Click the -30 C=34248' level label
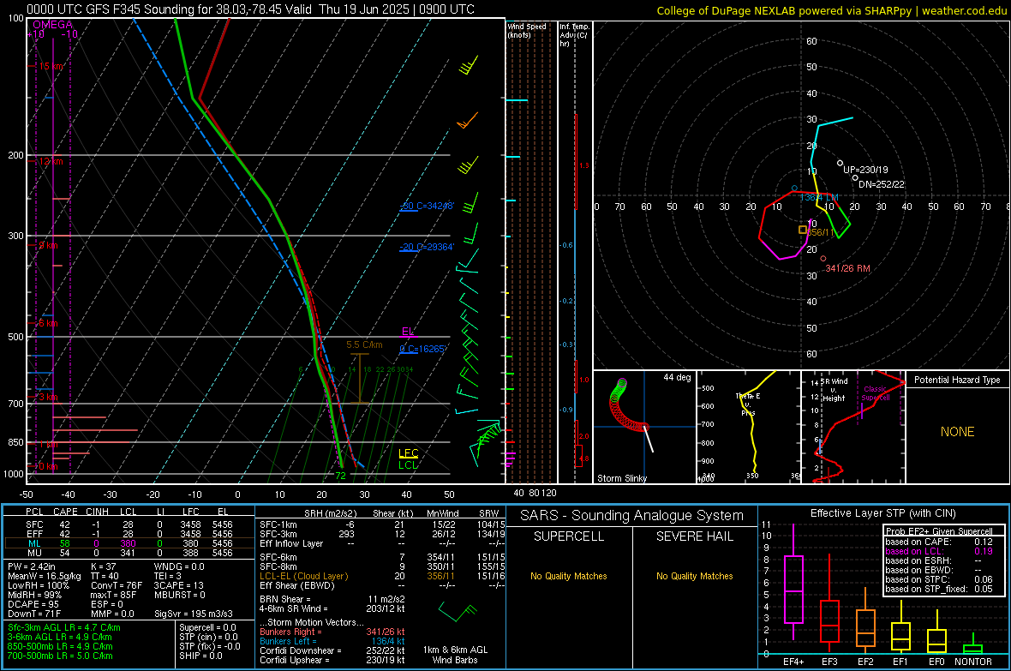This screenshot has width=1011, height=671. pos(427,206)
